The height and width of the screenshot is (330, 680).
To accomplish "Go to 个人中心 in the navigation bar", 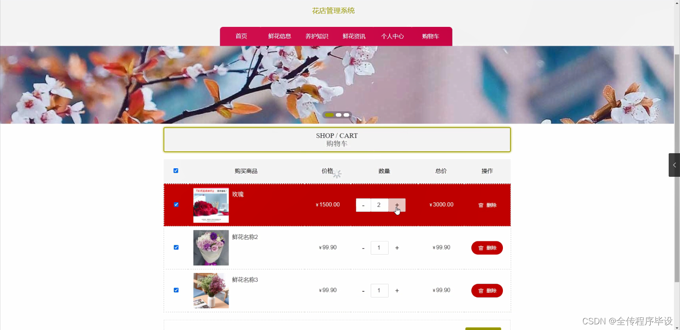I will pos(392,36).
